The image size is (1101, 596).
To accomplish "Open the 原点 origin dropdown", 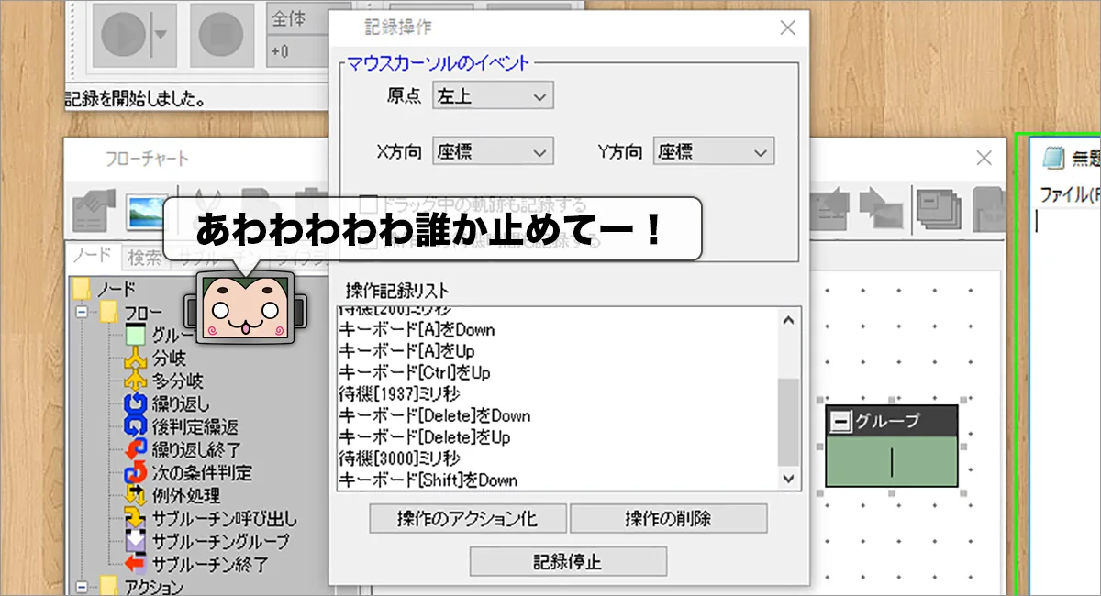I will 493,95.
